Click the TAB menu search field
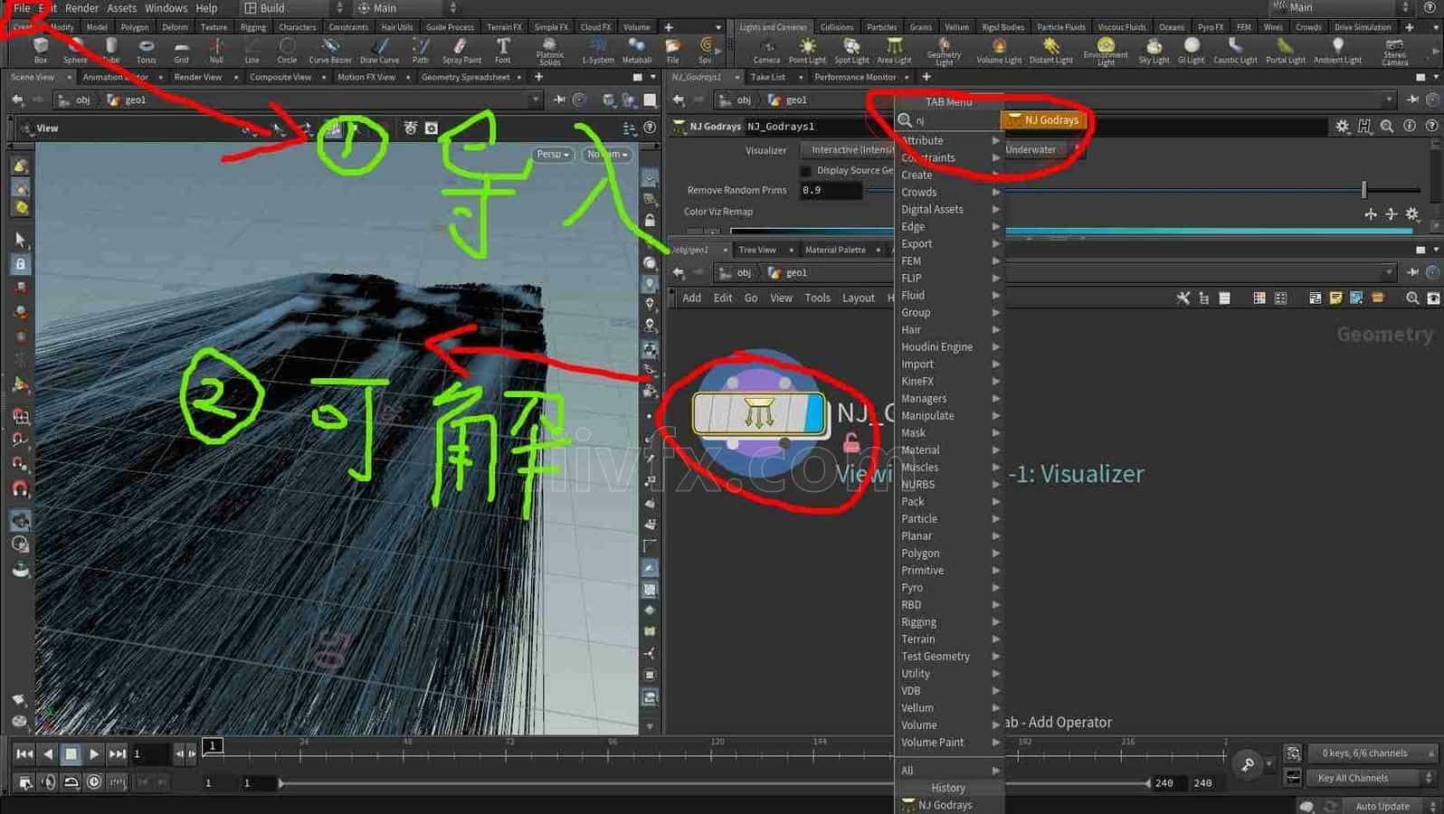The height and width of the screenshot is (814, 1444). 955,120
